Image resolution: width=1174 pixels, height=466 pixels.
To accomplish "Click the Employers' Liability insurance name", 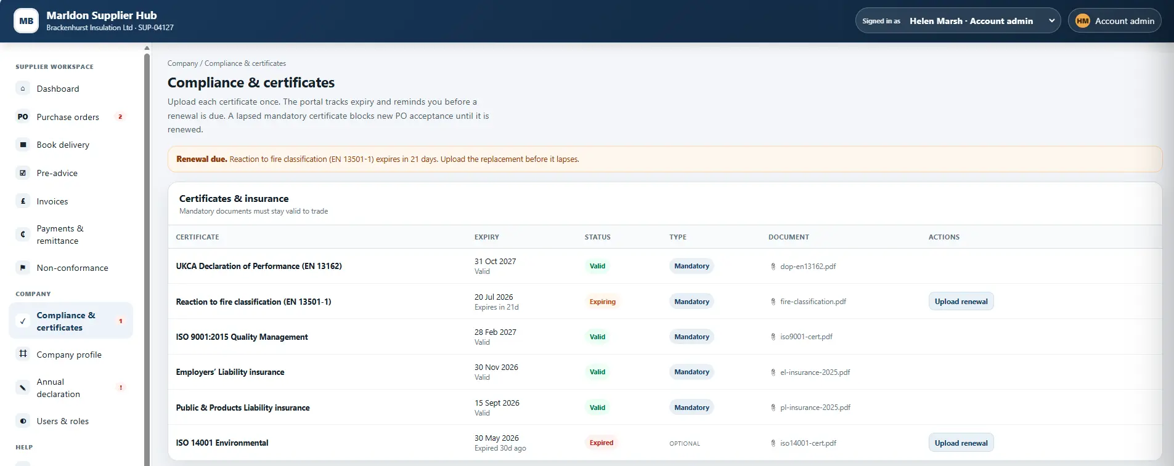I will click(230, 372).
